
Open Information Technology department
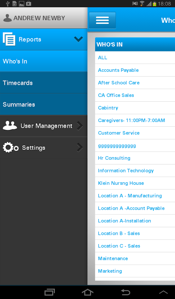click(x=135, y=170)
